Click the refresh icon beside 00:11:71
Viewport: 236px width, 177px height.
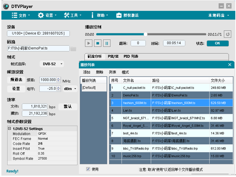click(228, 34)
